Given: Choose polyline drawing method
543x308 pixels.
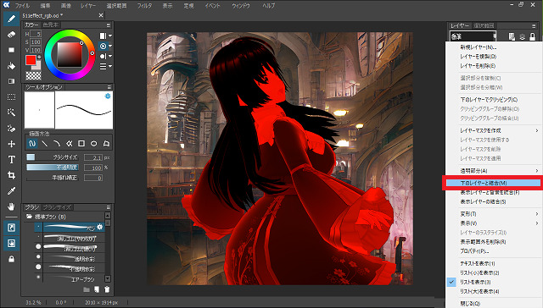Looking at the screenshot, I should click(x=70, y=143).
